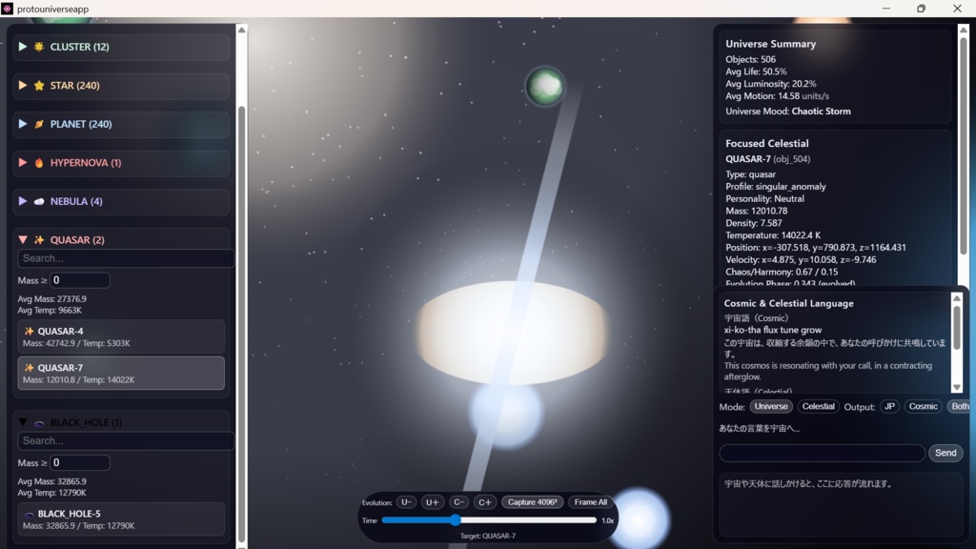The image size is (976, 549).
Task: Select the star icon beside STAR (240)
Action: [37, 86]
